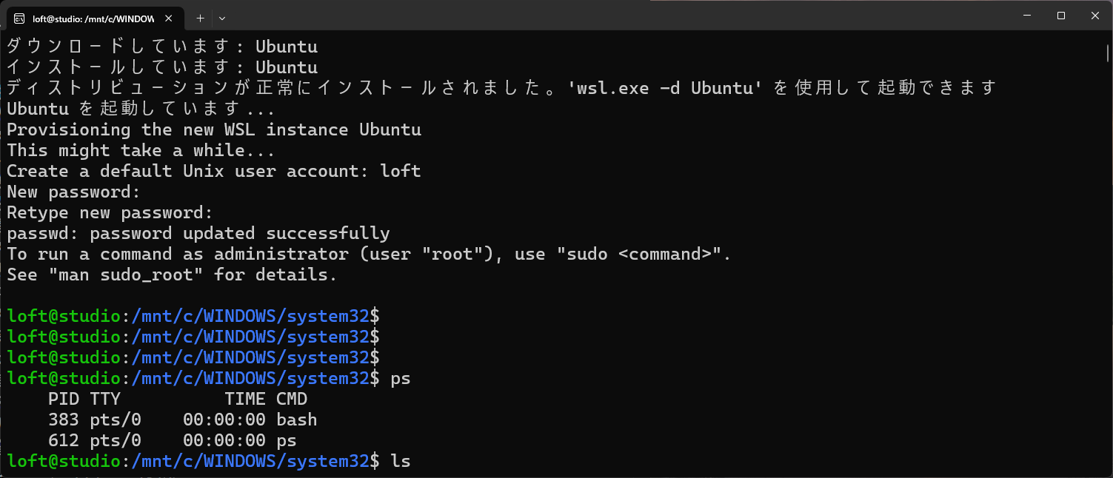1113x478 pixels.
Task: Select the loft@studio: /mnt/c/WINDOW tab title
Action: tap(93, 18)
